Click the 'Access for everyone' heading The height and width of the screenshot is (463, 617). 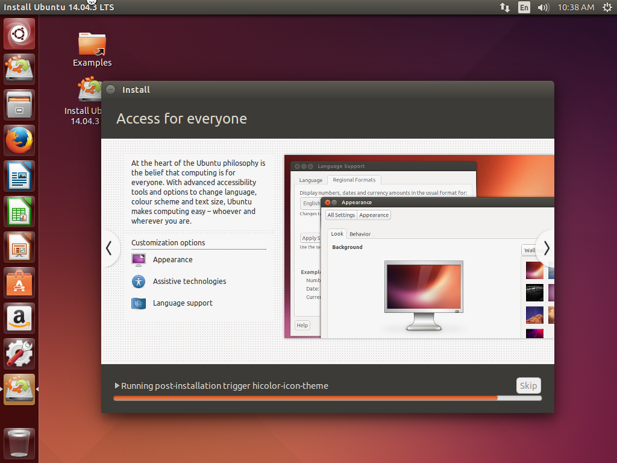point(181,119)
